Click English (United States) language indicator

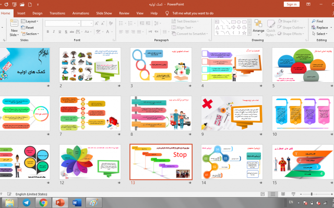[x=31, y=194]
